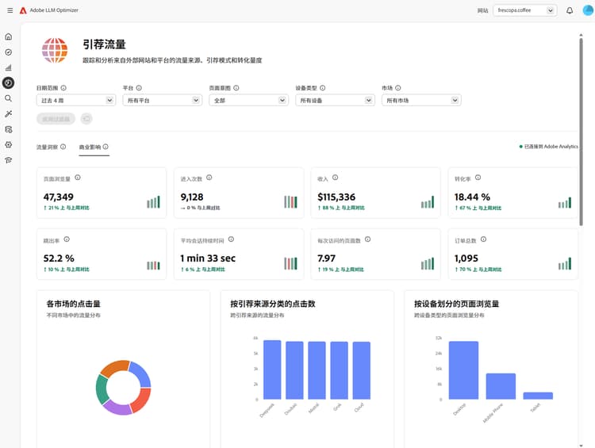Viewport: 595px width, 448px height.
Task: Click the Desktop bar in device chart
Action: point(463,370)
